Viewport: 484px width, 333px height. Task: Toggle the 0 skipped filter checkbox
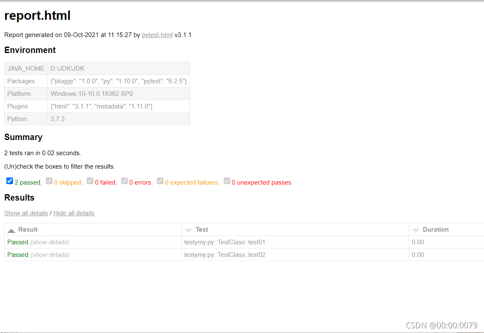[49, 181]
